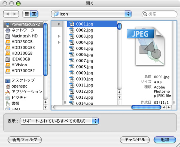Click the 追加 add button
This screenshot has width=180, height=147.
click(x=165, y=140)
